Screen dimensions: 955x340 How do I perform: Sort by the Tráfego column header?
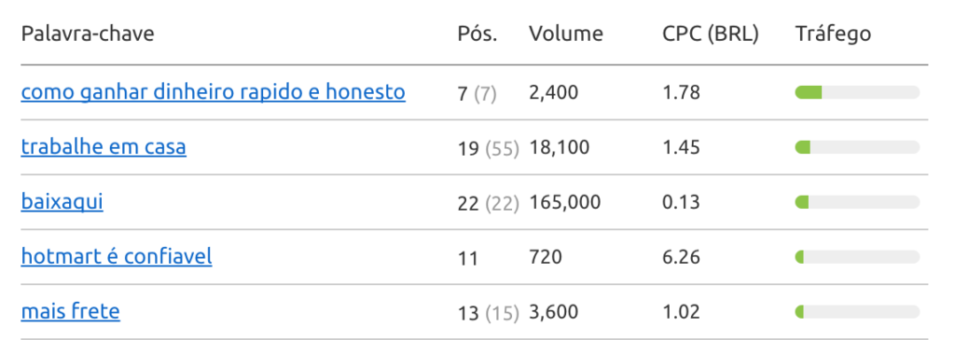point(833,34)
